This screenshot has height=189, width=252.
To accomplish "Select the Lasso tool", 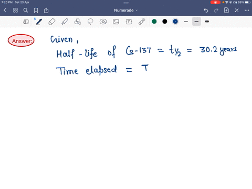I will pyautogui.click(x=90, y=22).
